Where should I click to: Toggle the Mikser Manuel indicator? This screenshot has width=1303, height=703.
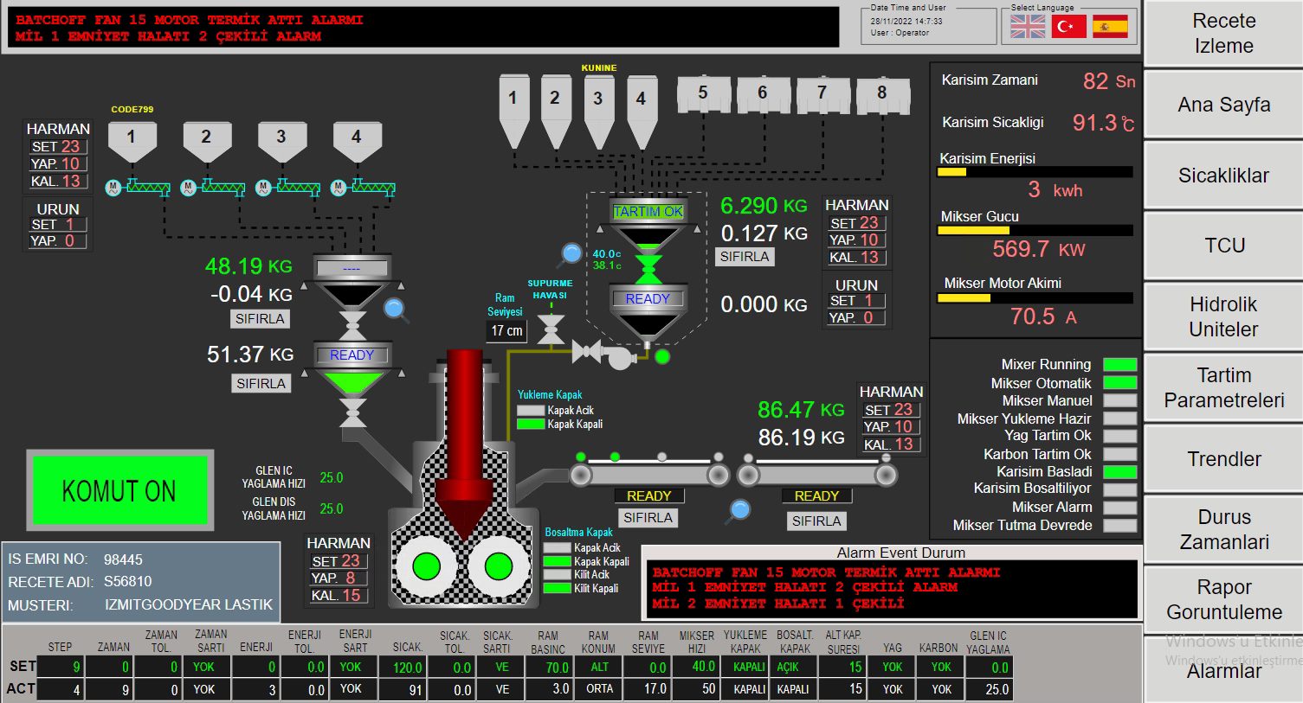coord(1119,400)
